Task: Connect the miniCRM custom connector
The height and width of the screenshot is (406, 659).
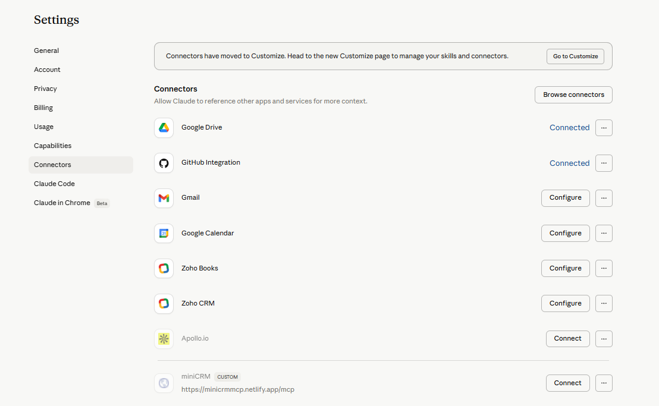Action: pyautogui.click(x=567, y=383)
